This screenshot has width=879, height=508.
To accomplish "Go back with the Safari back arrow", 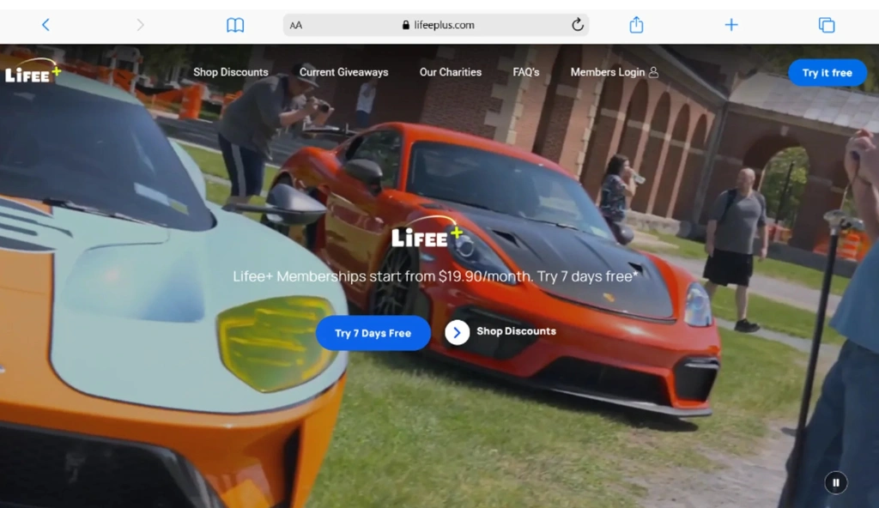I will [x=46, y=25].
